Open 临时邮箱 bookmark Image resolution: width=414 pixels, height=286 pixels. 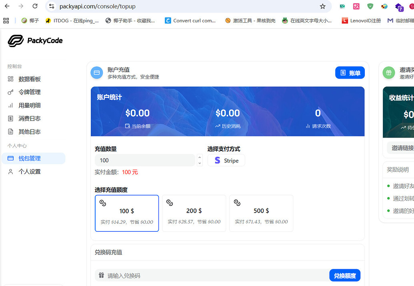pos(400,20)
